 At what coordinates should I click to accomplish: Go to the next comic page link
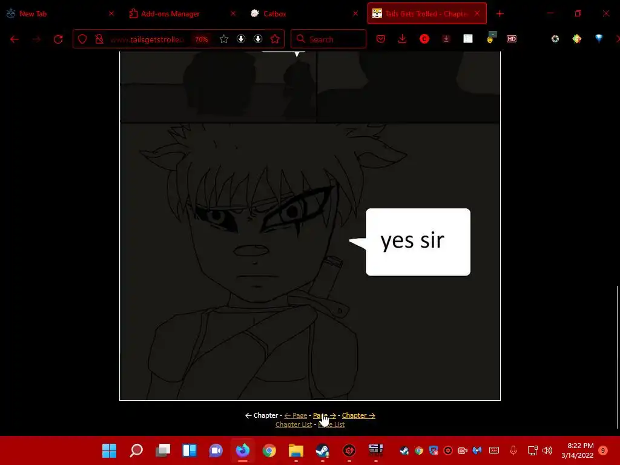coord(325,415)
